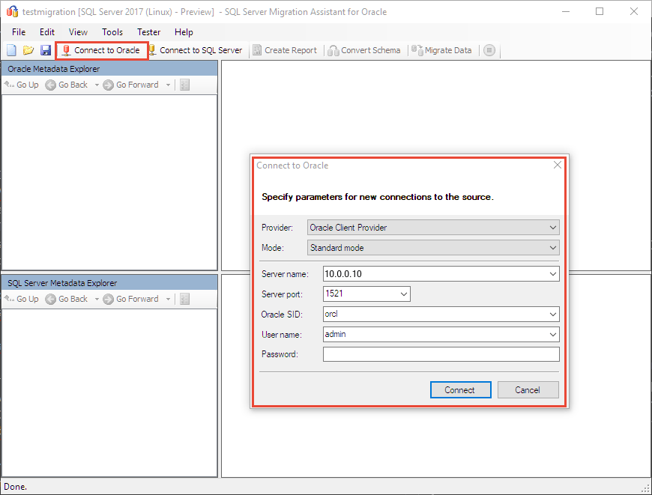Open the Tester menu
652x495 pixels.
click(x=148, y=32)
